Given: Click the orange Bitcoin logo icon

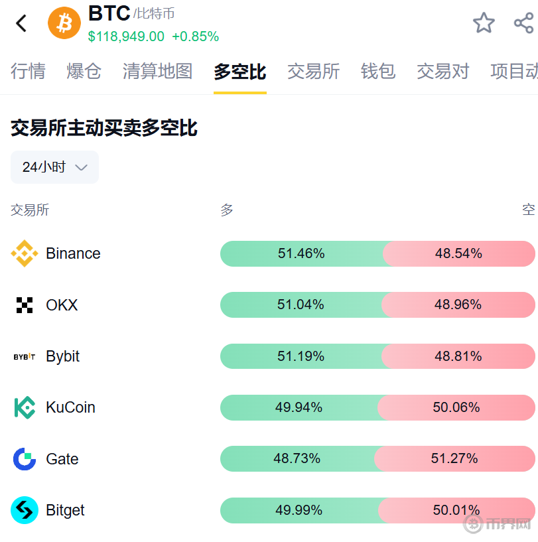Looking at the screenshot, I should pyautogui.click(x=64, y=24).
